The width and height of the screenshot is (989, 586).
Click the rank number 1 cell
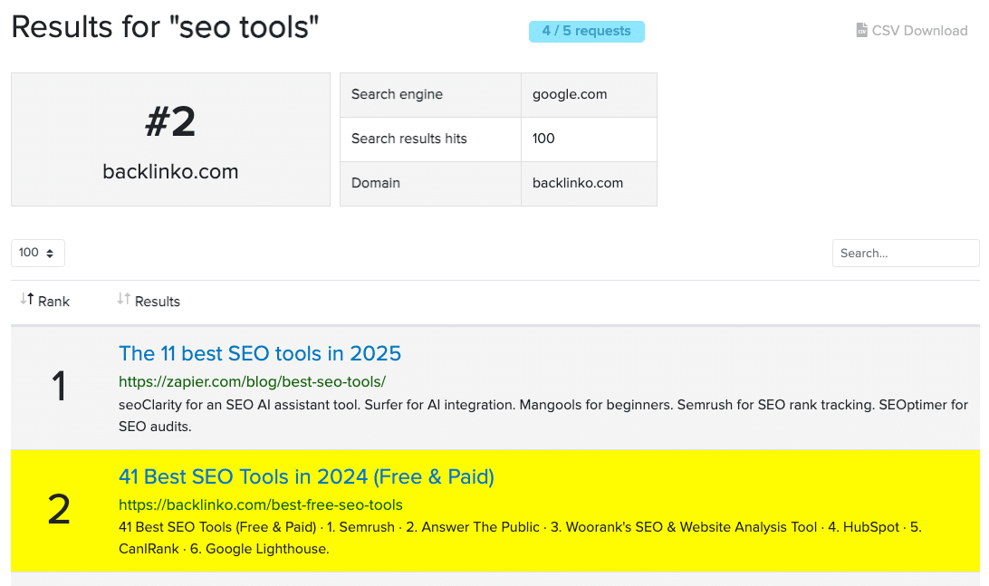58,387
